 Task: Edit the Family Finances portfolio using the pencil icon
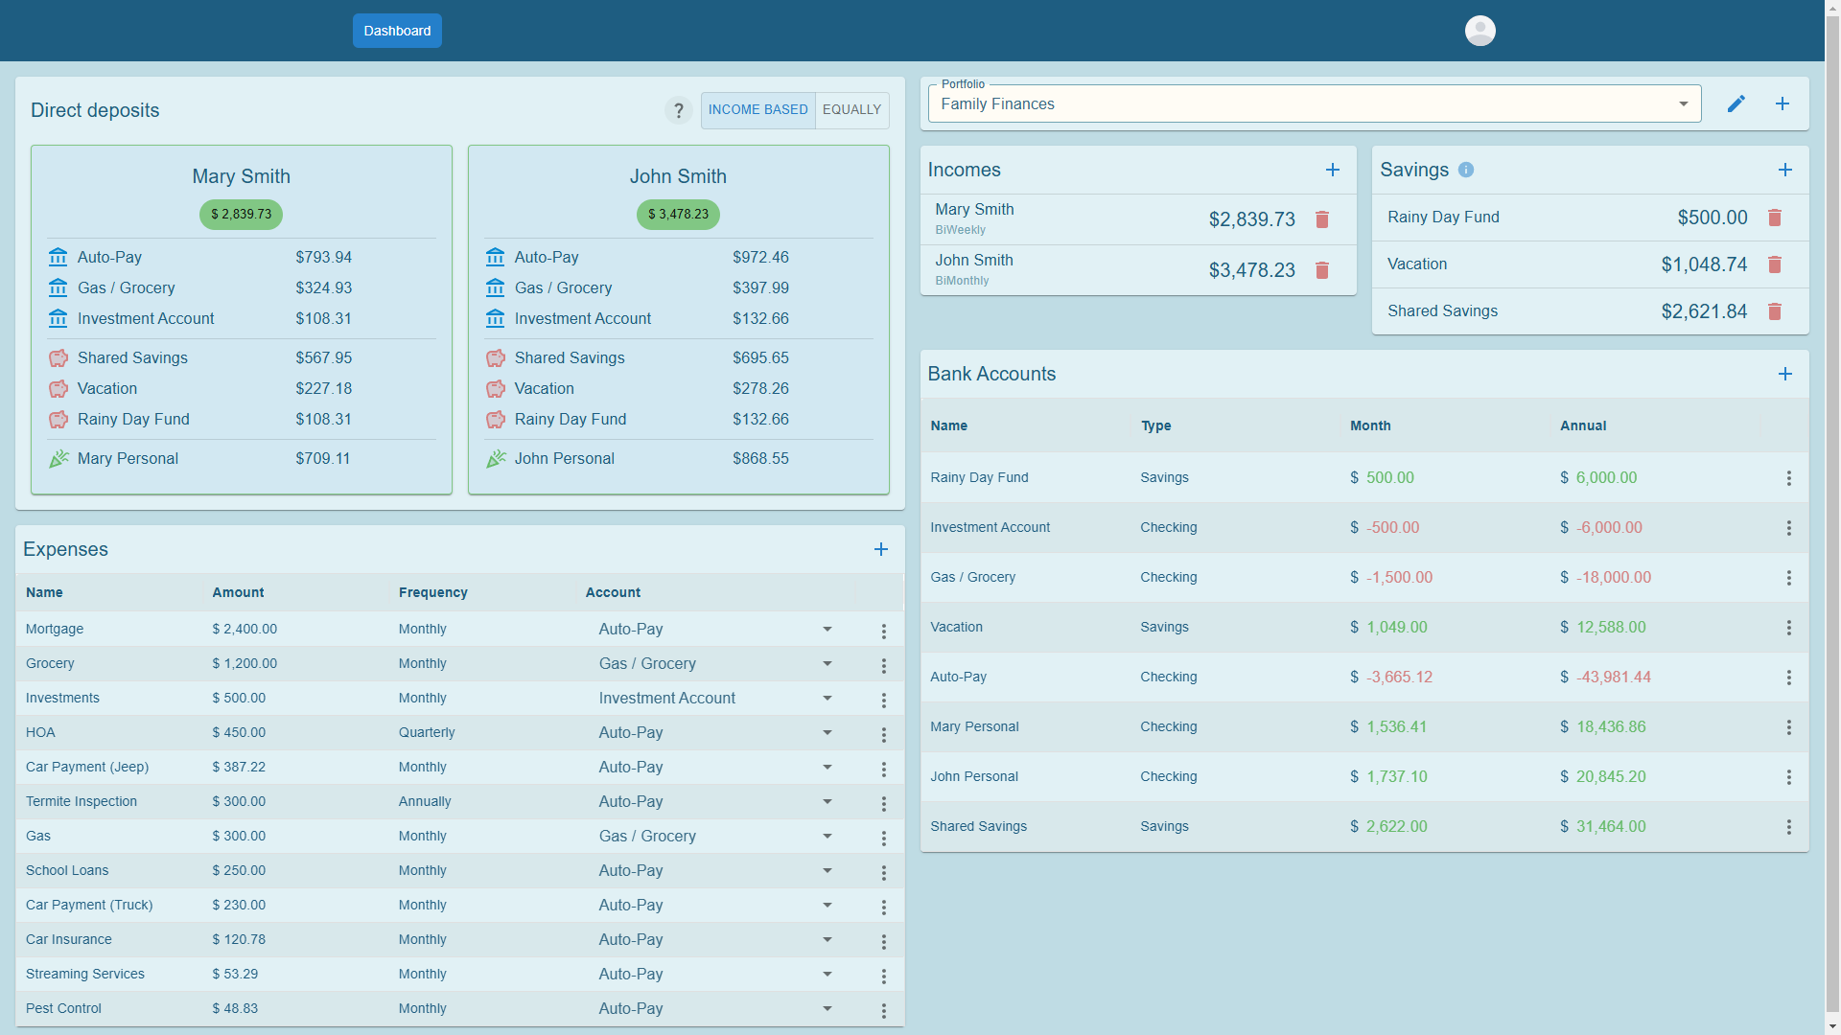[x=1736, y=103]
